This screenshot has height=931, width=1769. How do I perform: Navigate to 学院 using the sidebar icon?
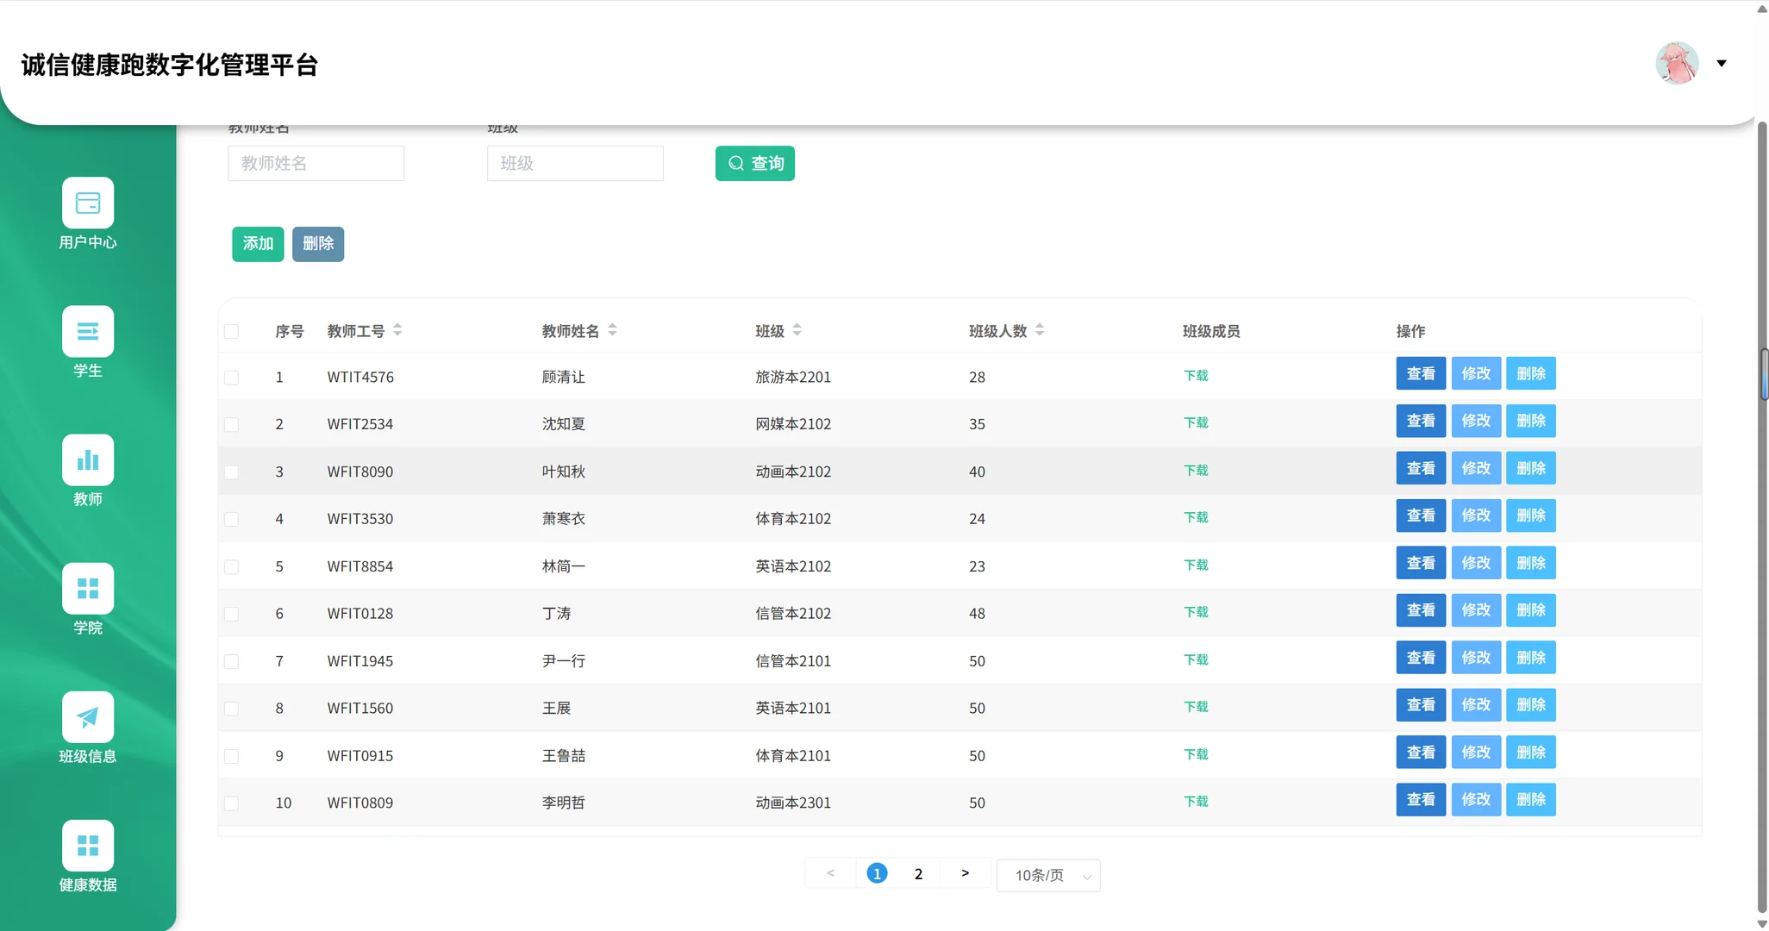click(87, 589)
